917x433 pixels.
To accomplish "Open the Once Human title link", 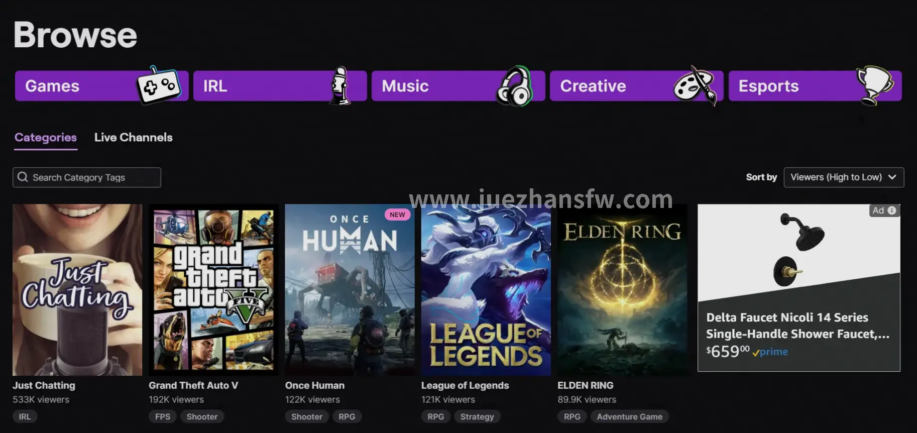I will pos(315,385).
